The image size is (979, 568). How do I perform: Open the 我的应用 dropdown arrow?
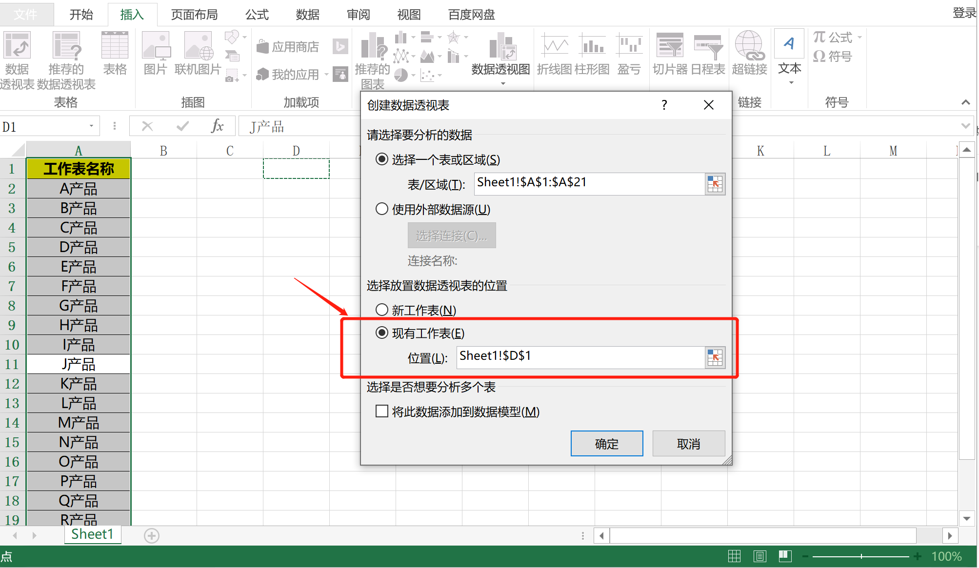point(326,75)
